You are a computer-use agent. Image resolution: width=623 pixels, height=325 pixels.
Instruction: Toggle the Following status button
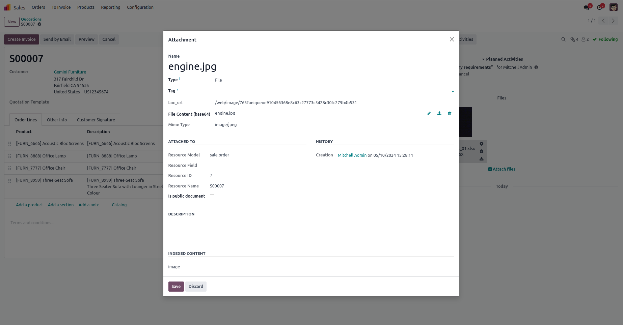click(605, 39)
